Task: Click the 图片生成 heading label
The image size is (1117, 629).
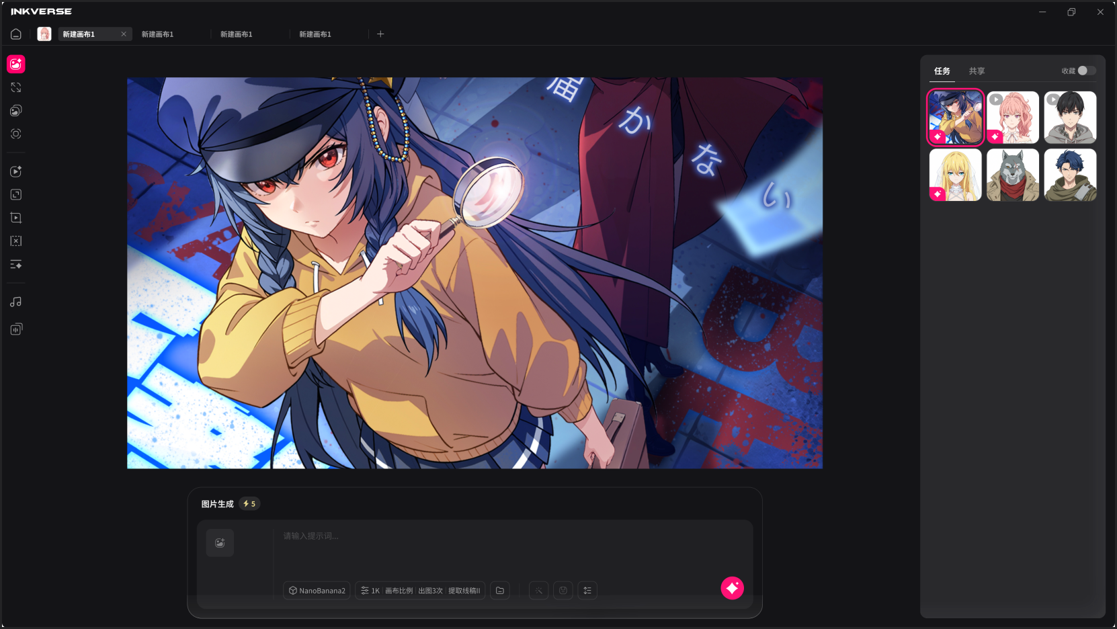Action: (218, 504)
